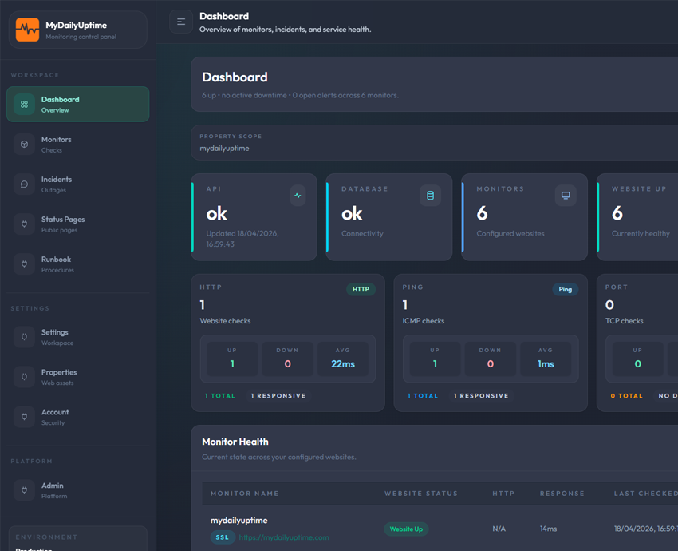Click the Admin Platform shield icon
This screenshot has width=678, height=551.
click(24, 490)
